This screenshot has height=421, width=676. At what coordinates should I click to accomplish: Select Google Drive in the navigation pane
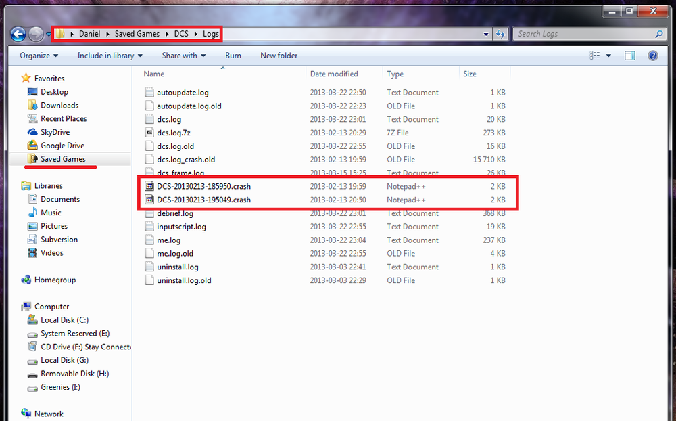62,146
